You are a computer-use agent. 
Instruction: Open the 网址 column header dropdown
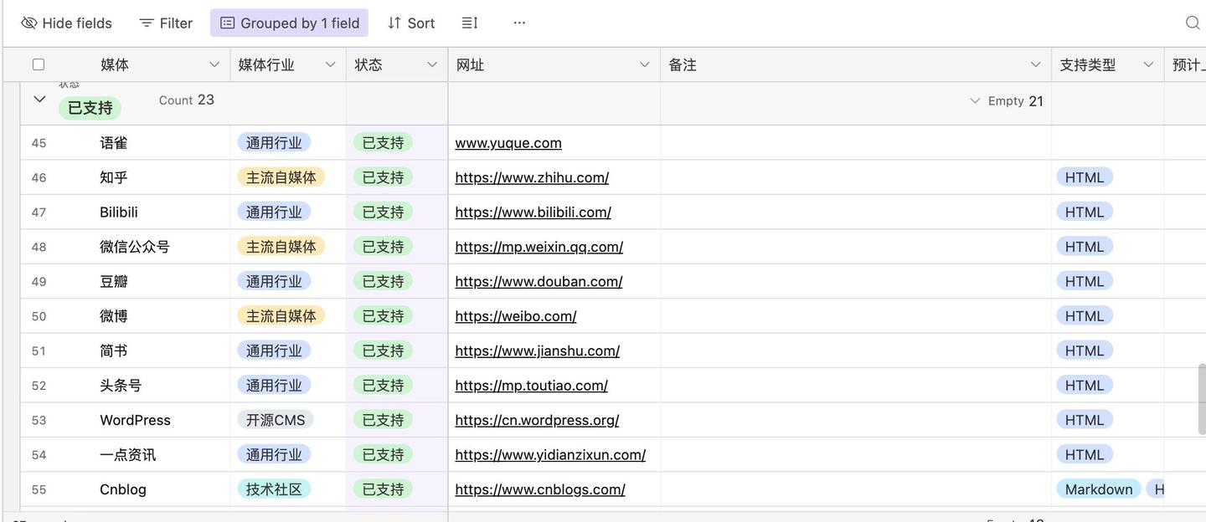click(644, 64)
